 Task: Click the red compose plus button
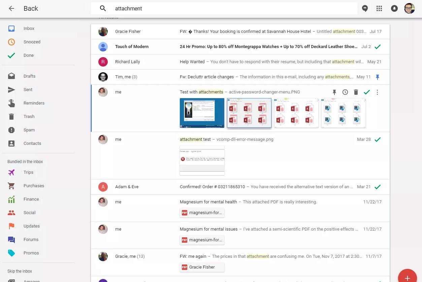[x=407, y=278]
